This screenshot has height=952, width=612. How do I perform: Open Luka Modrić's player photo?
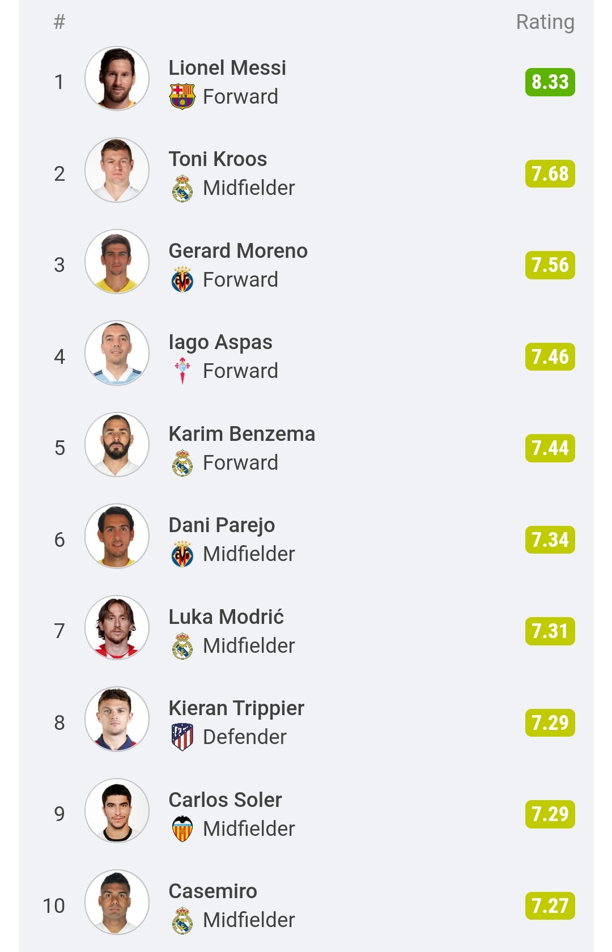pos(117,627)
